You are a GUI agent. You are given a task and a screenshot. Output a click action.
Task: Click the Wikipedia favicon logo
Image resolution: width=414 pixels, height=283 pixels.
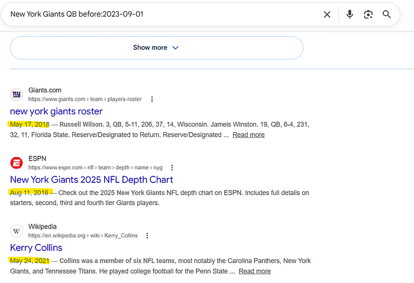[x=17, y=231]
